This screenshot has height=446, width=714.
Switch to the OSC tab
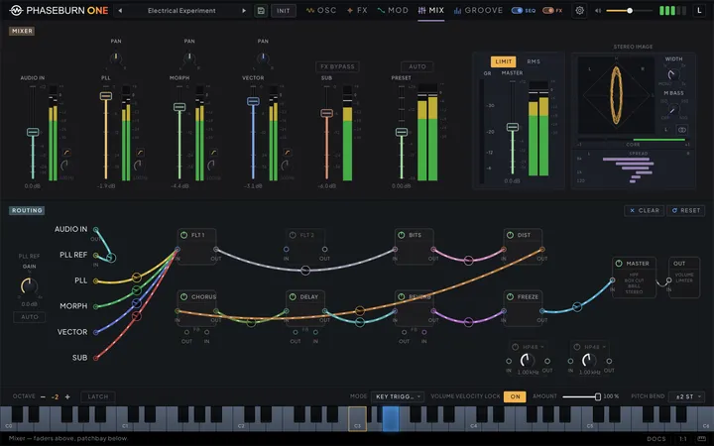click(321, 10)
